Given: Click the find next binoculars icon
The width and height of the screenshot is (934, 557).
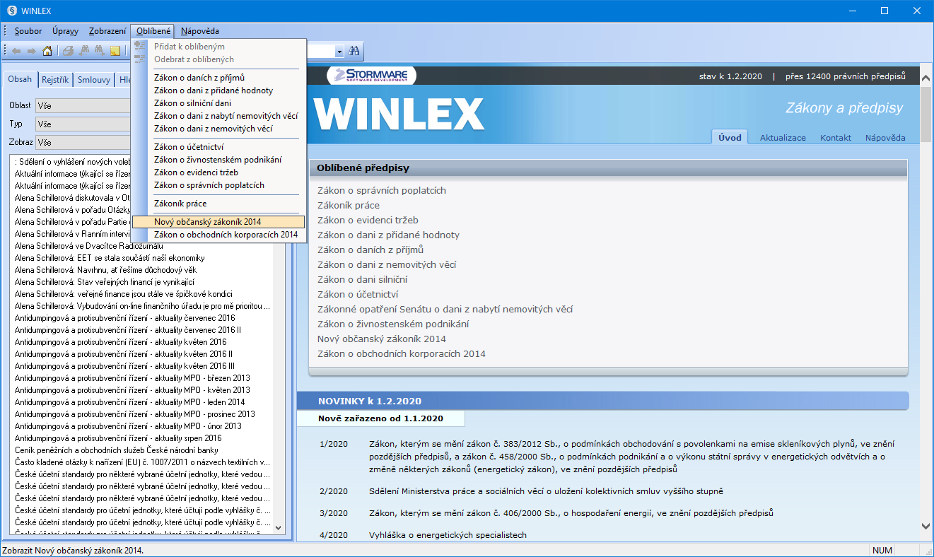Looking at the screenshot, I should click(x=100, y=51).
